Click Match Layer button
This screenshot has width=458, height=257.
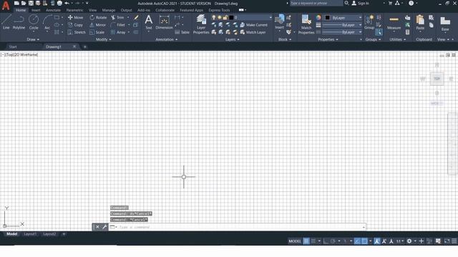click(x=253, y=32)
